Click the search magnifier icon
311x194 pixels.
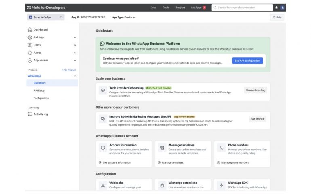[215, 8]
